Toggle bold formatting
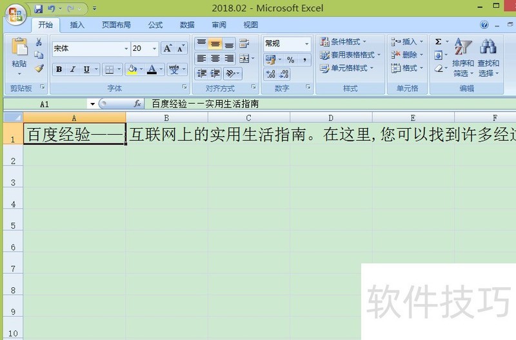 [x=59, y=70]
